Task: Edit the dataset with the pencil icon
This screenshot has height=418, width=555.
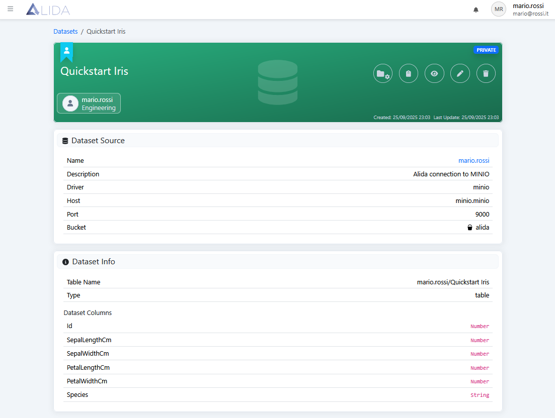Action: coord(460,73)
